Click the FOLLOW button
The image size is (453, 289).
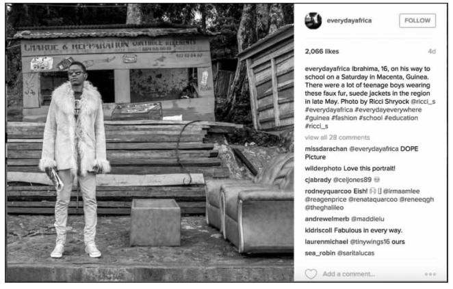417,20
